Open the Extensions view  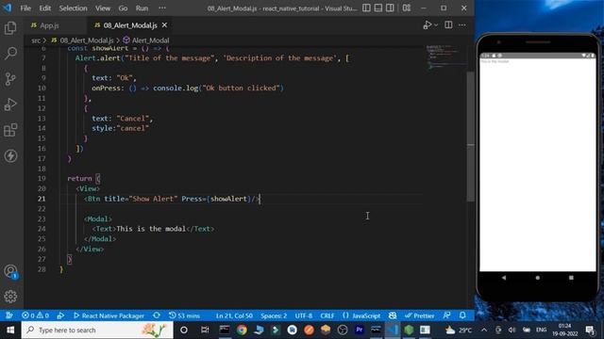click(10, 130)
